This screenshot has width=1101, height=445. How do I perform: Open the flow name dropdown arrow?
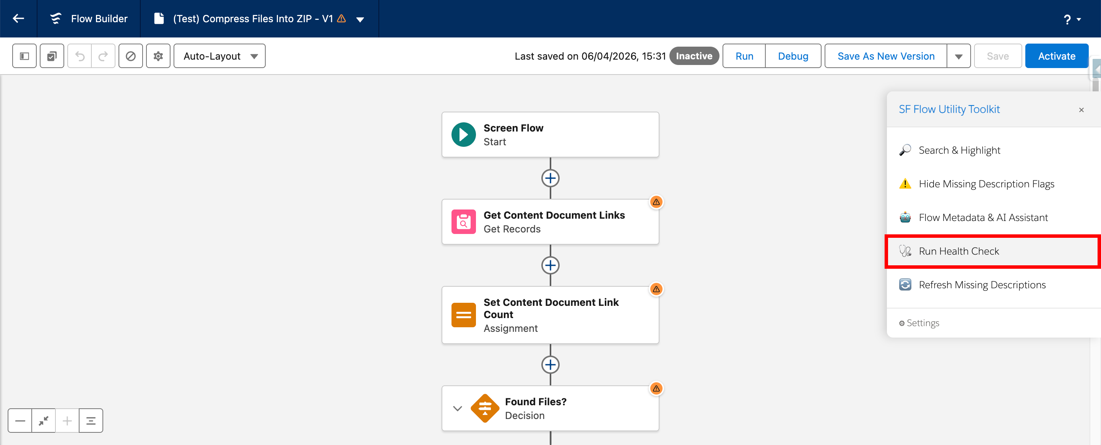point(360,19)
